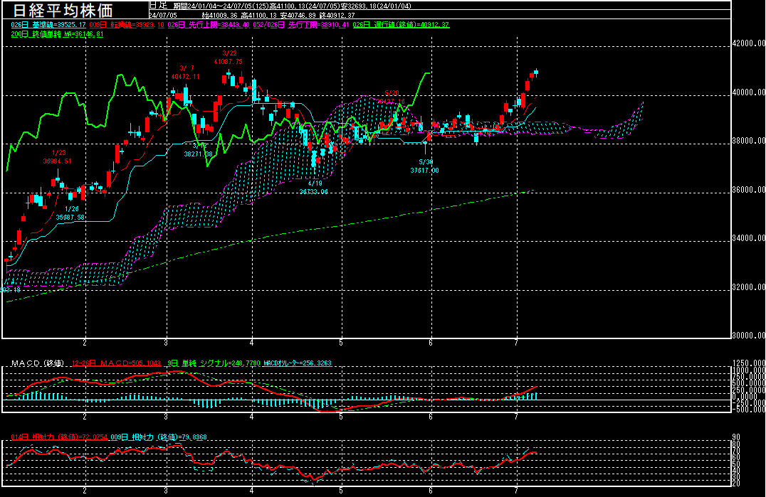Click month 4 label under the price chart

pos(252,343)
